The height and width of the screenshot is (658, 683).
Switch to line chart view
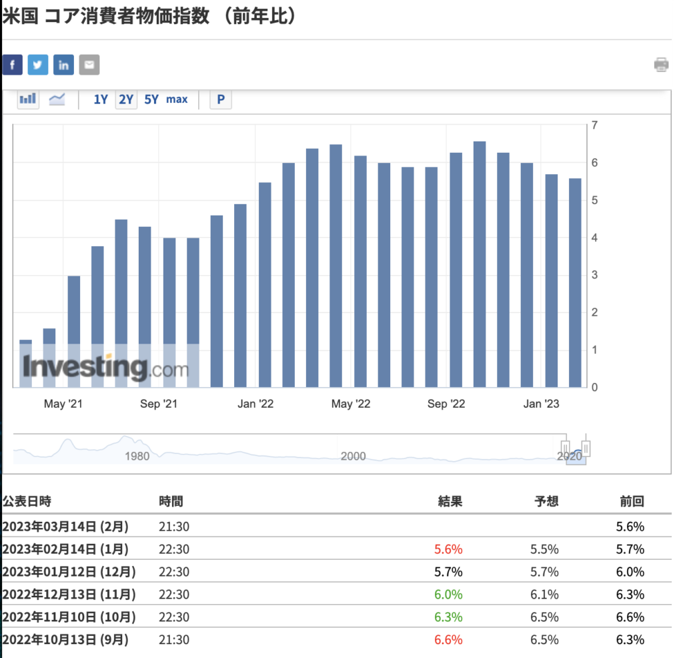(57, 99)
